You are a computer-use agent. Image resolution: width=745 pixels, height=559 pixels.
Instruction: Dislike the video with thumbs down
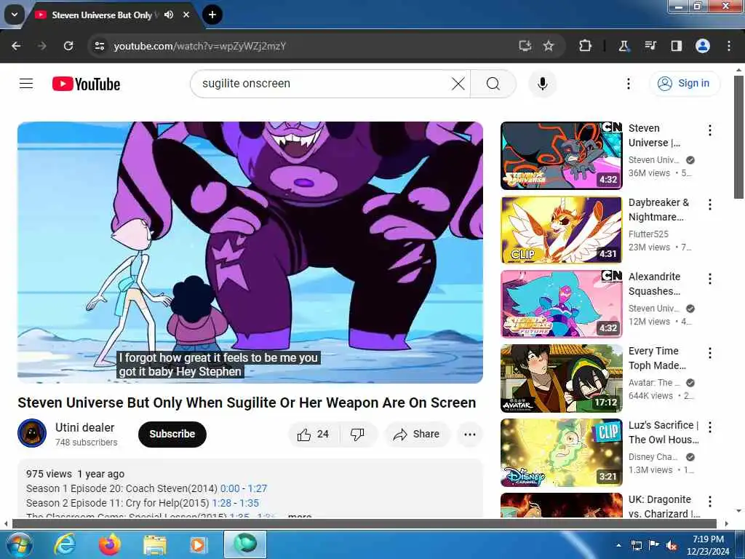358,434
